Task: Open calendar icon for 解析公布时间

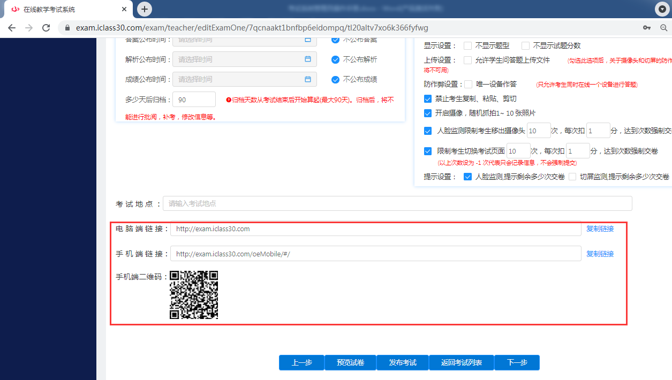Action: pos(308,59)
